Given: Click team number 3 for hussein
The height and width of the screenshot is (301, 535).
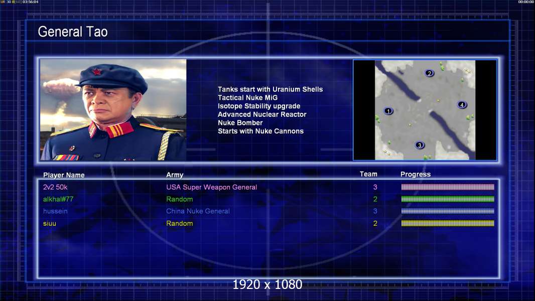Looking at the screenshot, I should click(x=375, y=211).
